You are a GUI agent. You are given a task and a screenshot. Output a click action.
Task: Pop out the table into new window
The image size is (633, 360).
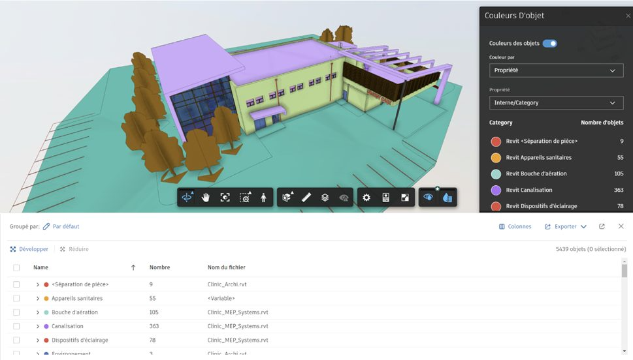click(602, 226)
